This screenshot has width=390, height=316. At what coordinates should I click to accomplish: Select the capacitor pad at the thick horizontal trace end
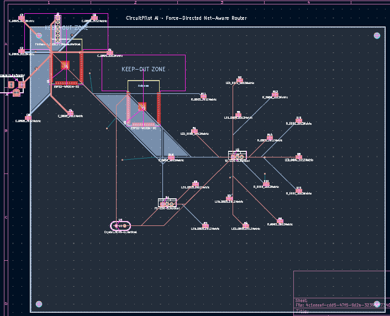click(x=110, y=52)
